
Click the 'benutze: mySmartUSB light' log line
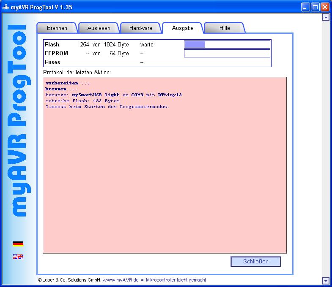(113, 95)
